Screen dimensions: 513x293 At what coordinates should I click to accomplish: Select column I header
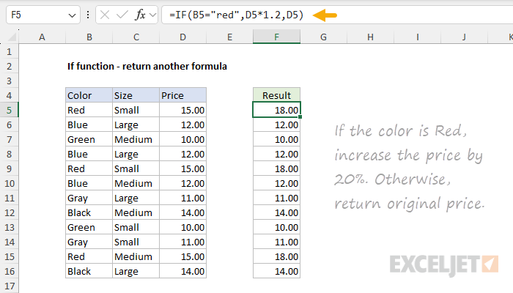[418, 37]
